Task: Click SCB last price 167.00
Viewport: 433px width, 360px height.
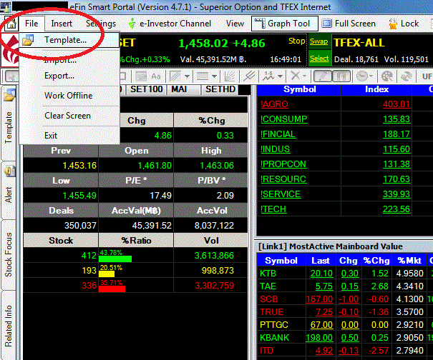Action: point(319,299)
